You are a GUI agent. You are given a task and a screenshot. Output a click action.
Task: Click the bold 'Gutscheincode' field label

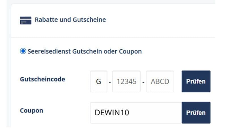(x=43, y=79)
